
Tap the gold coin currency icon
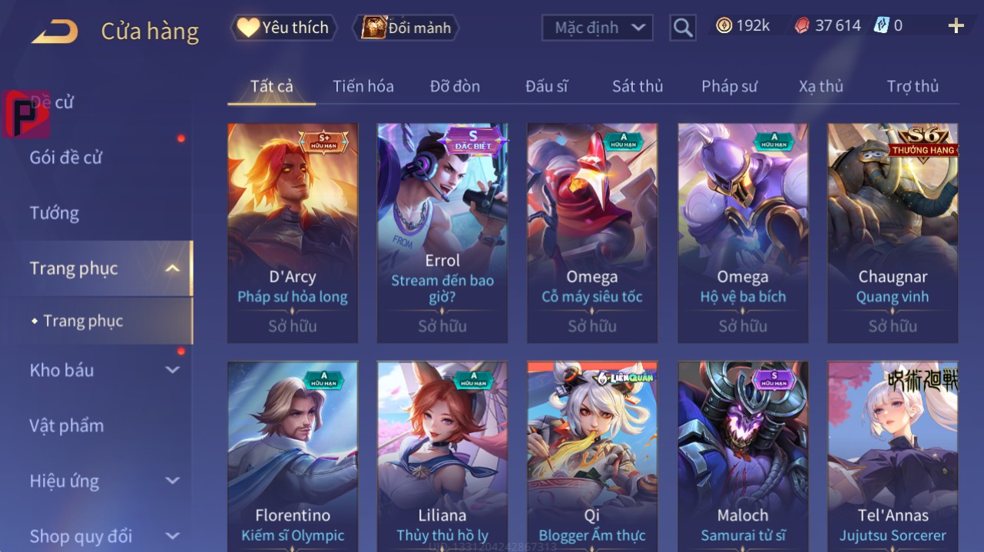(724, 26)
